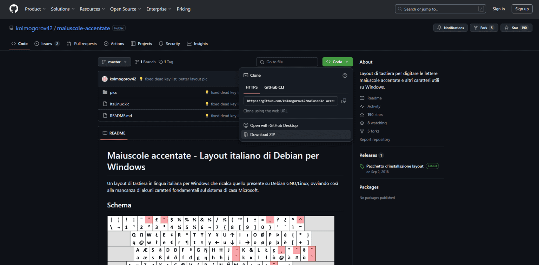This screenshot has height=265, width=539.
Task: Expand the Product menu in header
Action: [35, 9]
